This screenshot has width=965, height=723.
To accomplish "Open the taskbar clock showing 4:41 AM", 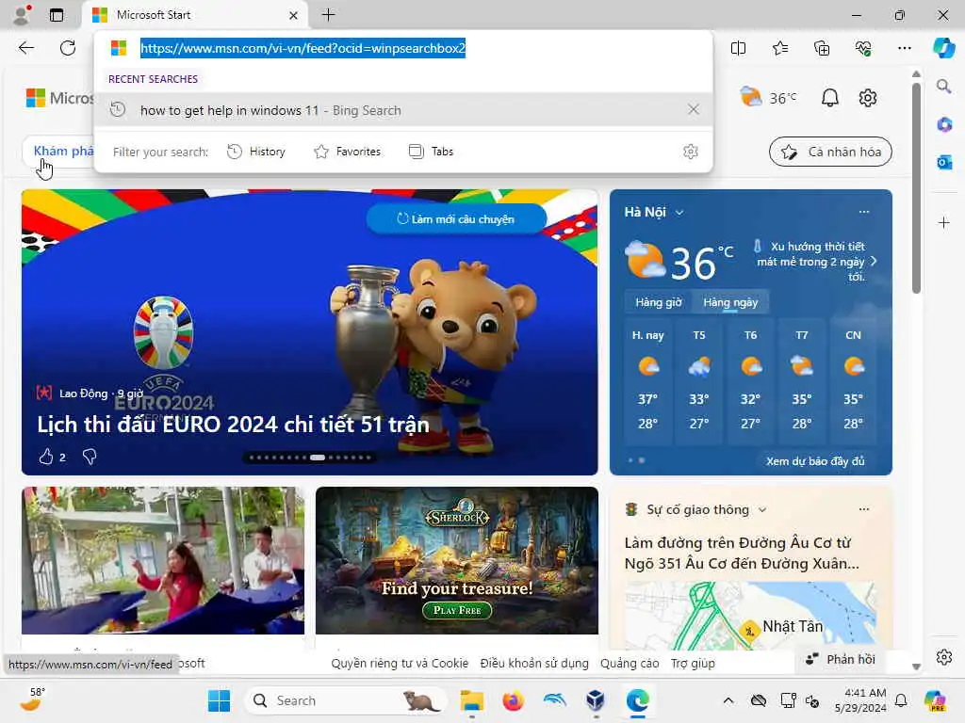I will pyautogui.click(x=859, y=700).
